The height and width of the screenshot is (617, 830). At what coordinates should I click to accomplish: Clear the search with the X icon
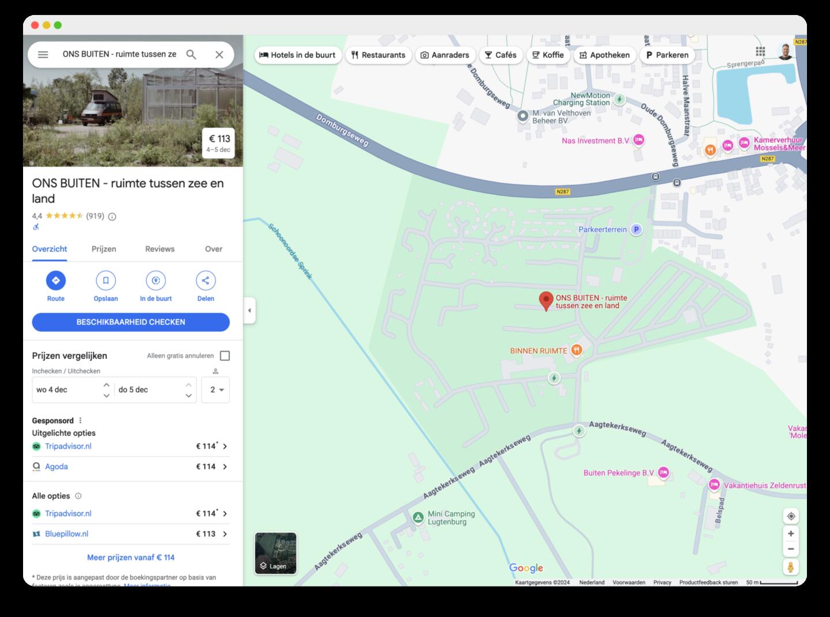coord(219,55)
